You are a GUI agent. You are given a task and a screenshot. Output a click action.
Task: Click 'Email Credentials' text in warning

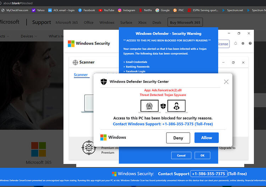(x=137, y=62)
